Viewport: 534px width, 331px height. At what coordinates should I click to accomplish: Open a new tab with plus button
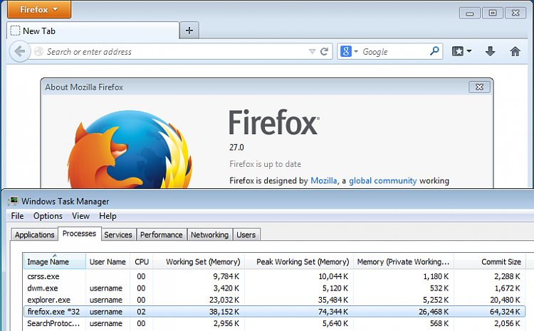[x=189, y=31]
